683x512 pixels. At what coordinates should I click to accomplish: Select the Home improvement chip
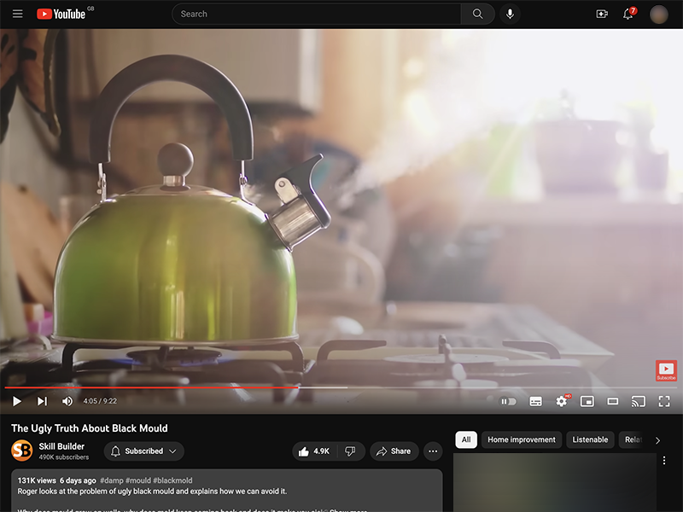pyautogui.click(x=522, y=439)
